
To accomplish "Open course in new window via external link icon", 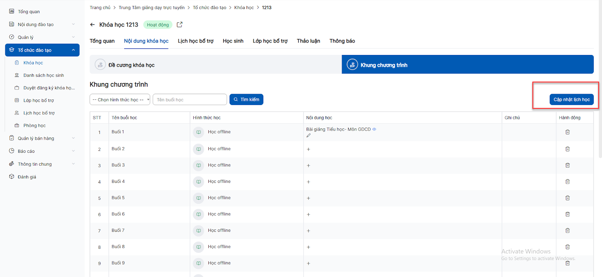I will tap(179, 24).
